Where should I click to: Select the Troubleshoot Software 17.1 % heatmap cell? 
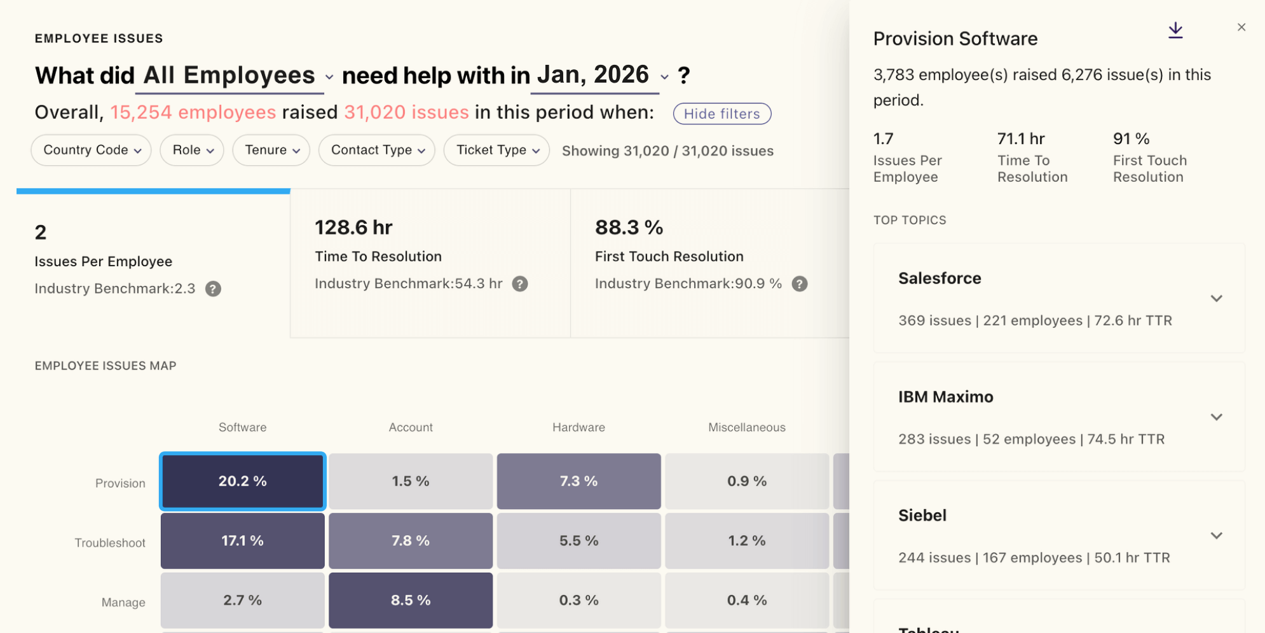click(243, 541)
